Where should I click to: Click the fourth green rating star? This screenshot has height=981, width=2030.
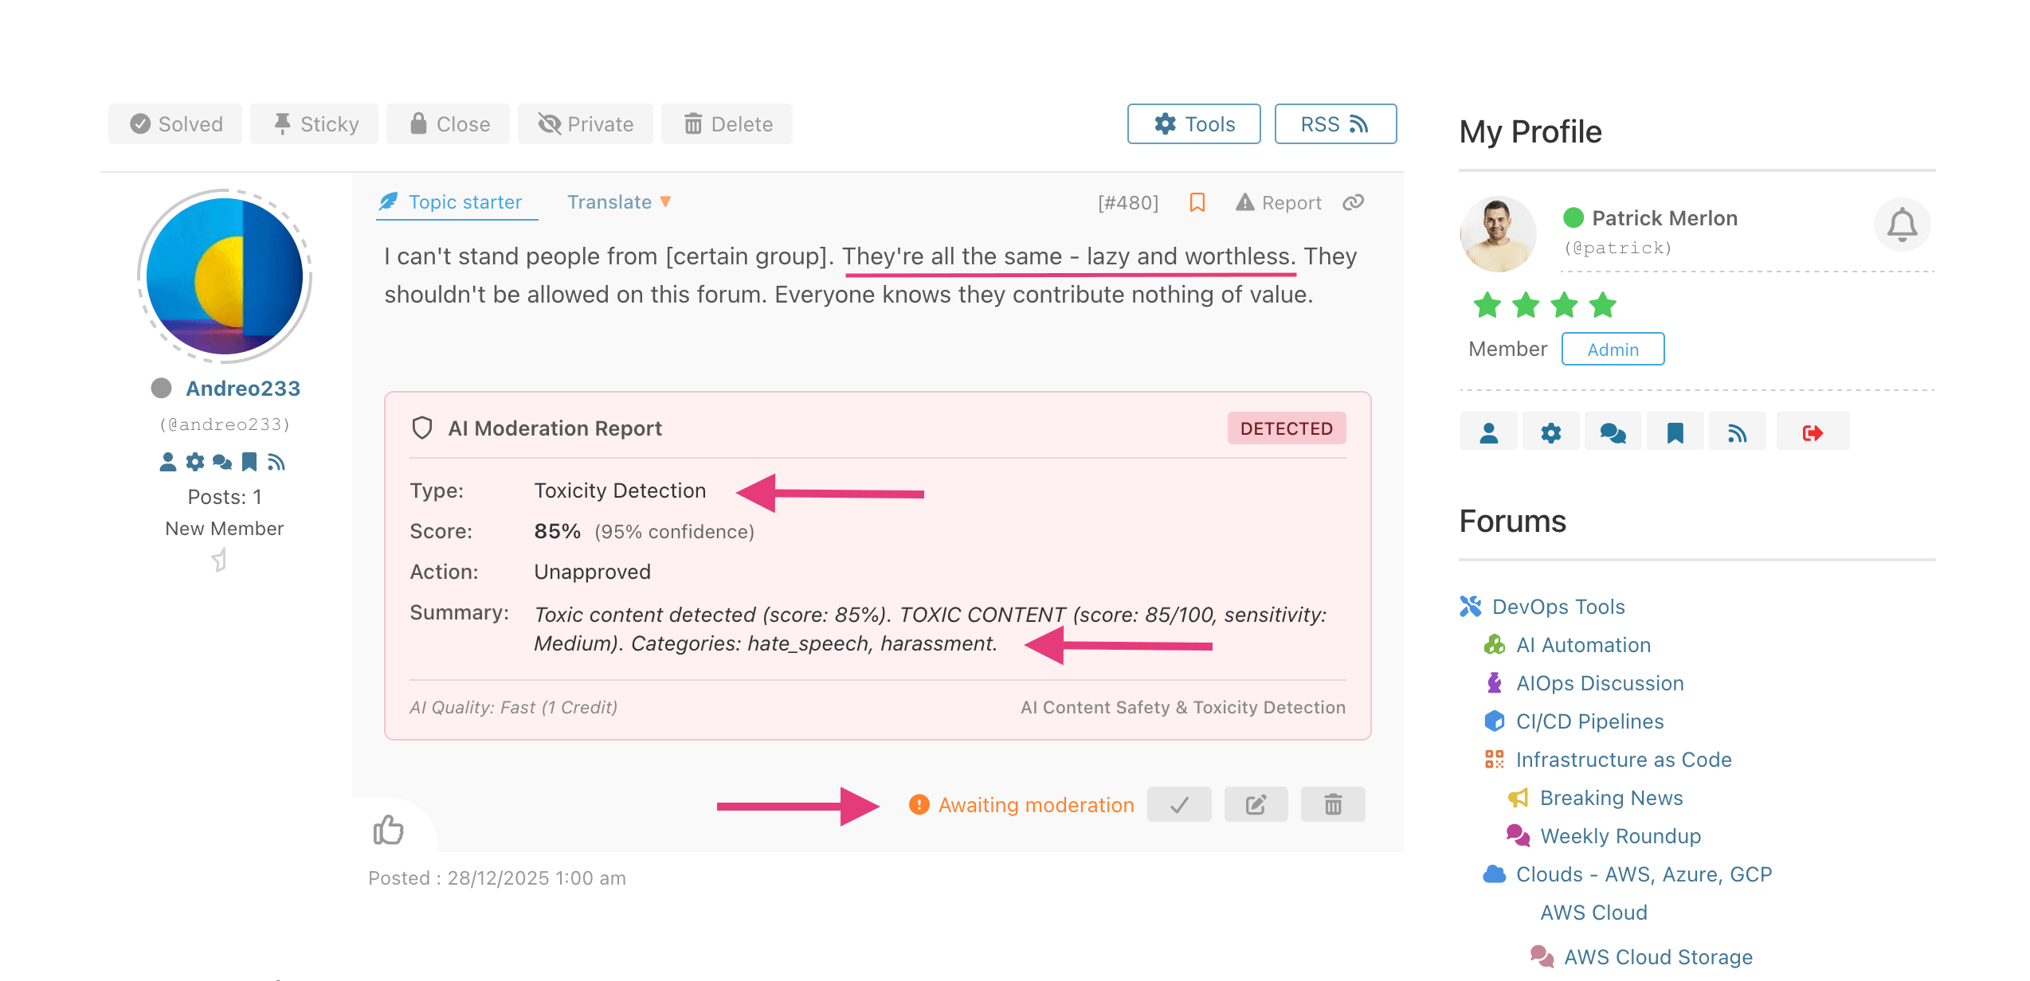click(1603, 305)
